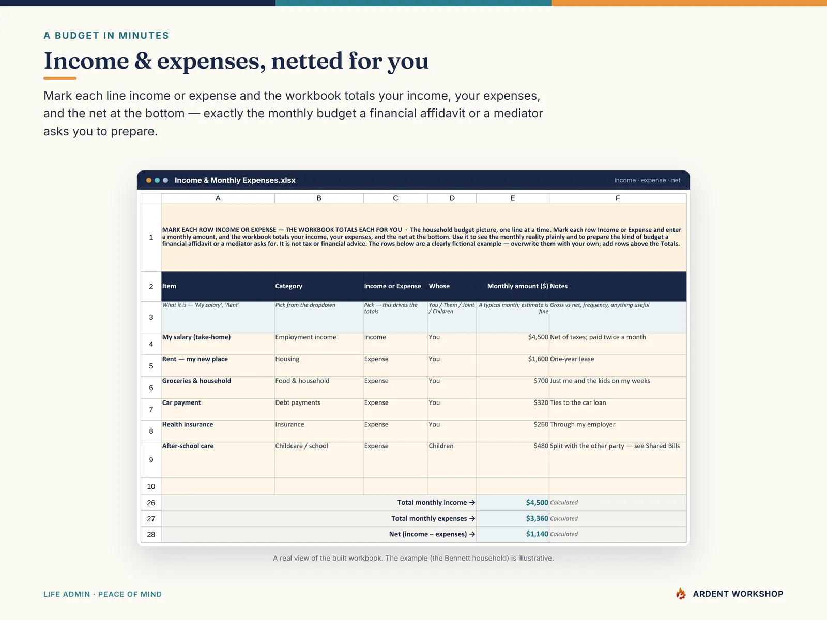Click the 'Category' header cell
The width and height of the screenshot is (827, 620).
pyautogui.click(x=319, y=286)
